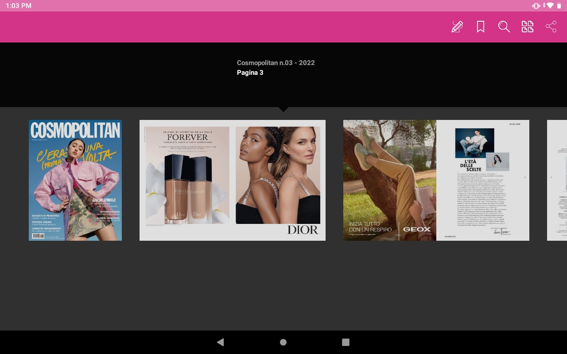Toggle the page thumbnails overview icon
This screenshot has height=354, width=567.
[527, 27]
